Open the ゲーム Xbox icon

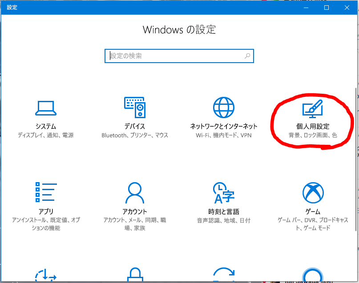tap(313, 193)
